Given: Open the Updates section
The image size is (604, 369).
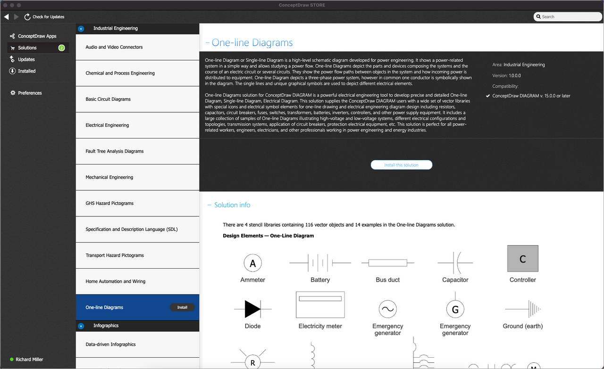Looking at the screenshot, I should tap(22, 59).
